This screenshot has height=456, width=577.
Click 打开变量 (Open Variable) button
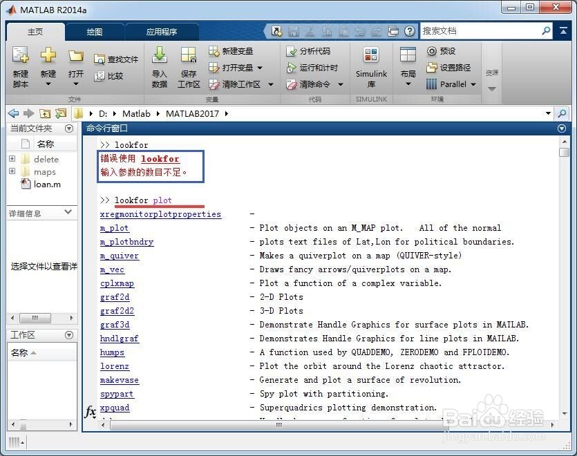(231, 67)
